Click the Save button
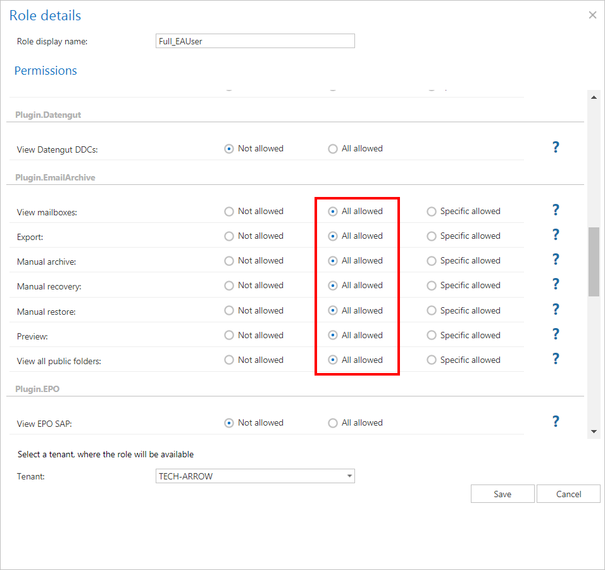This screenshot has width=605, height=570. click(x=502, y=494)
